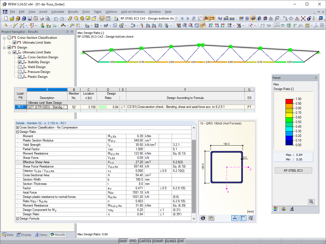Toggle show results eye icon

[206, 18]
